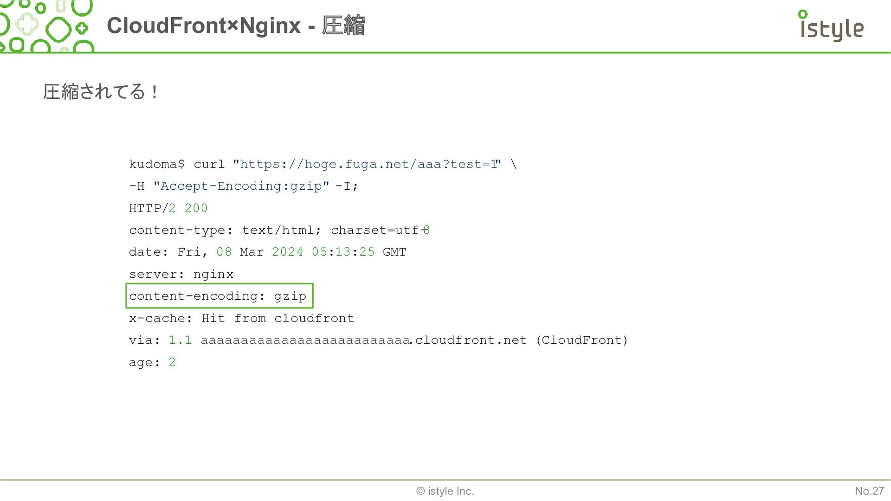This screenshot has width=891, height=501.
Task: Click the slide number No.27
Action: click(x=869, y=491)
